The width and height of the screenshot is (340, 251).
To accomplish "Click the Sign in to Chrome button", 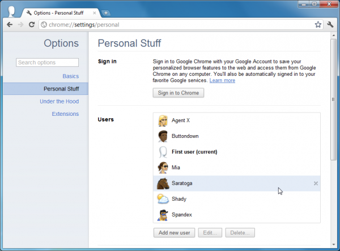I will click(178, 93).
